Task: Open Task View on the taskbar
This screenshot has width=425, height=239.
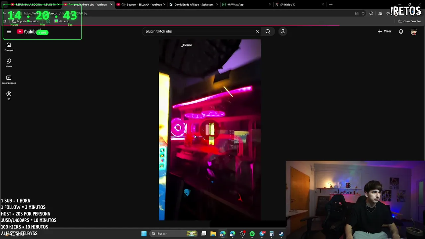Action: pyautogui.click(x=204, y=234)
